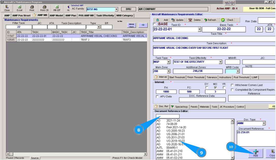Open the Start Threshold tab
Image resolution: width=276 pixels, height=160 pixels.
coord(177,77)
